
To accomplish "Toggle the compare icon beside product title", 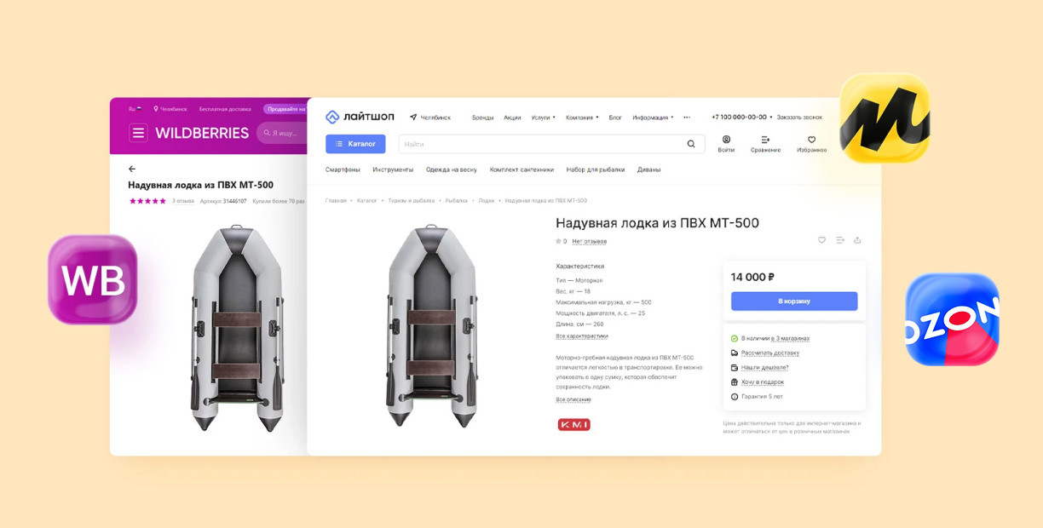I will coord(839,240).
